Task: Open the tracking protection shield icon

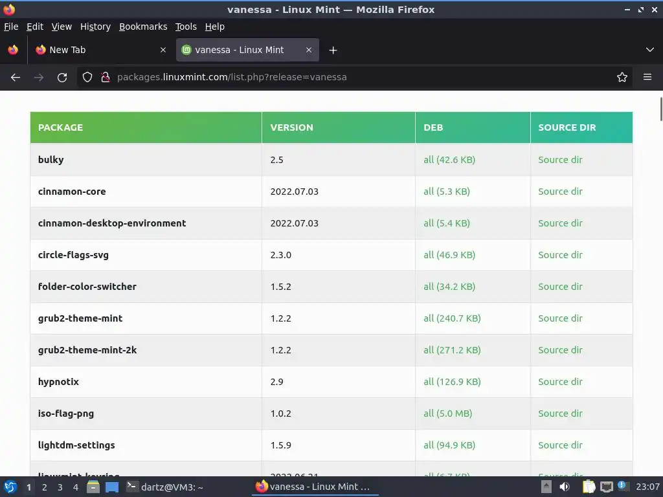Action: (87, 78)
